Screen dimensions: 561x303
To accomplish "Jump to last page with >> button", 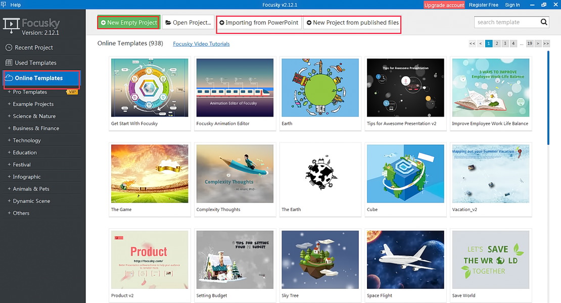I will tap(546, 43).
